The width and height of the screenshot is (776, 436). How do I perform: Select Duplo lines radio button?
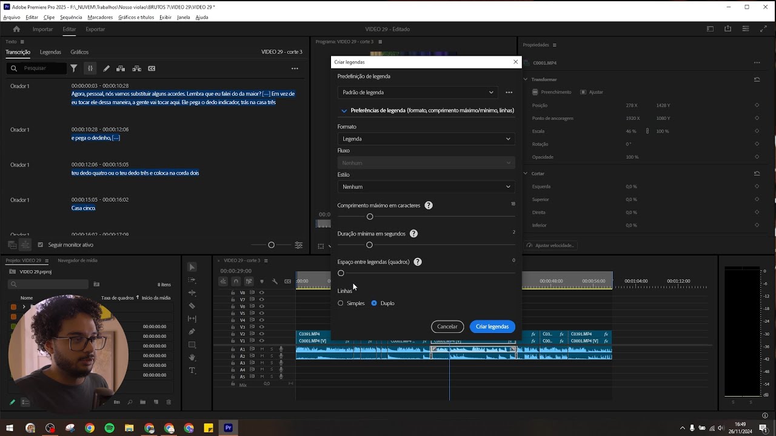click(x=374, y=303)
